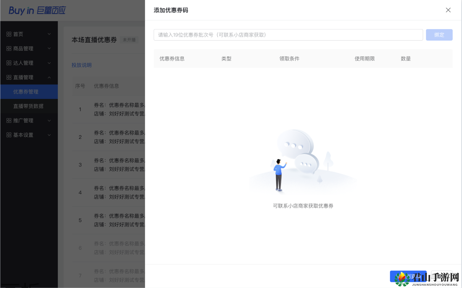Open the 直播管理 sidebar menu

[x=29, y=77]
